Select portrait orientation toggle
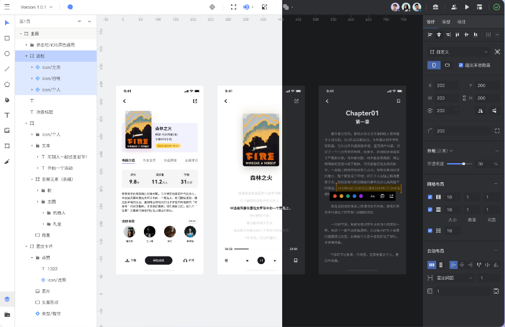This screenshot has width=505, height=327. [434, 66]
